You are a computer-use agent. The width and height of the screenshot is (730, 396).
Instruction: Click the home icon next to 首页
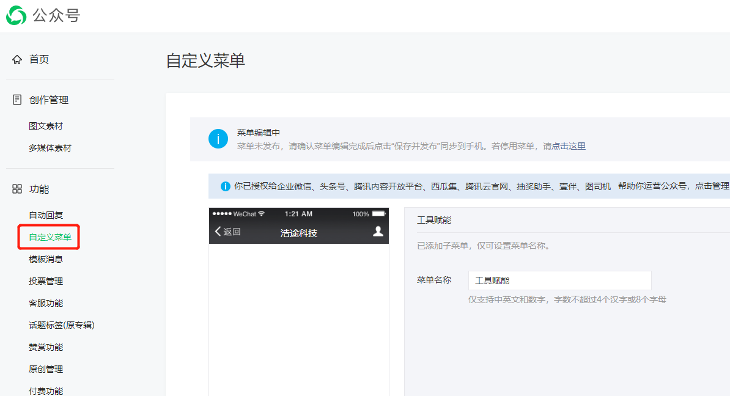point(17,59)
